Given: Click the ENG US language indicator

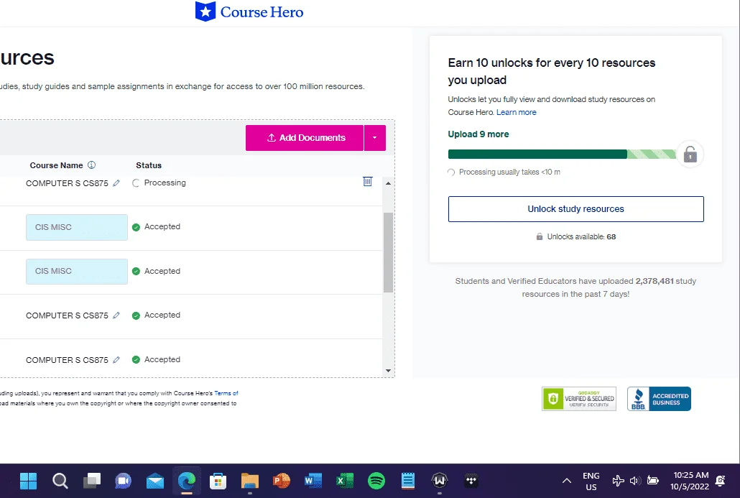Looking at the screenshot, I should click(591, 481).
